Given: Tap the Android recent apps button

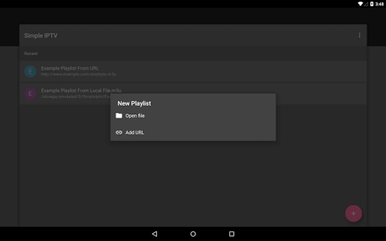Looking at the screenshot, I should coord(232,234).
